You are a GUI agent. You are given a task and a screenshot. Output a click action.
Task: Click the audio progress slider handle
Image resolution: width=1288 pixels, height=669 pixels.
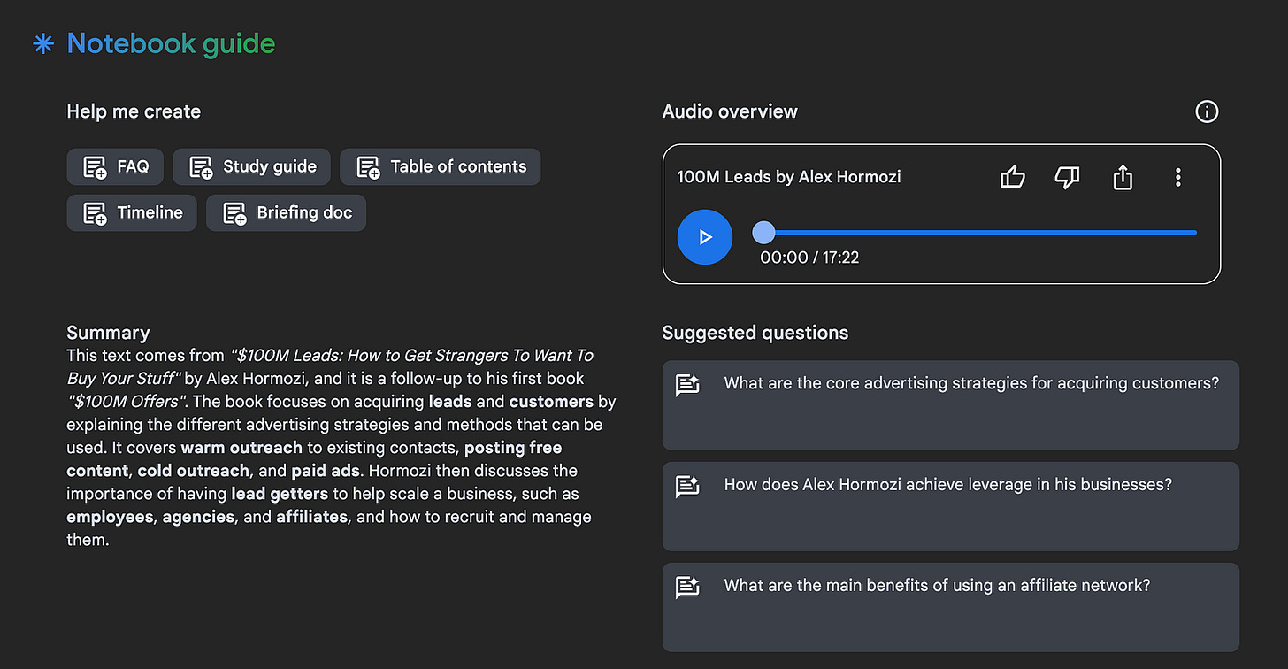pyautogui.click(x=763, y=233)
